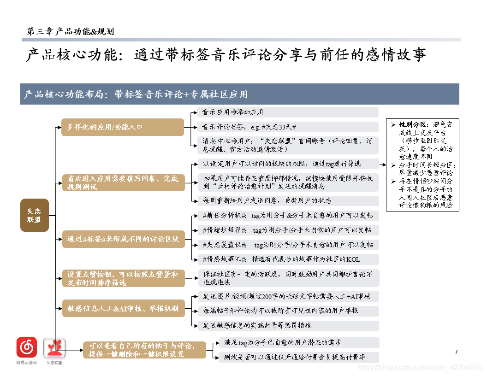Click the row 发送图片/视频/超过200字的长短文字帖

pyautogui.click(x=288, y=296)
